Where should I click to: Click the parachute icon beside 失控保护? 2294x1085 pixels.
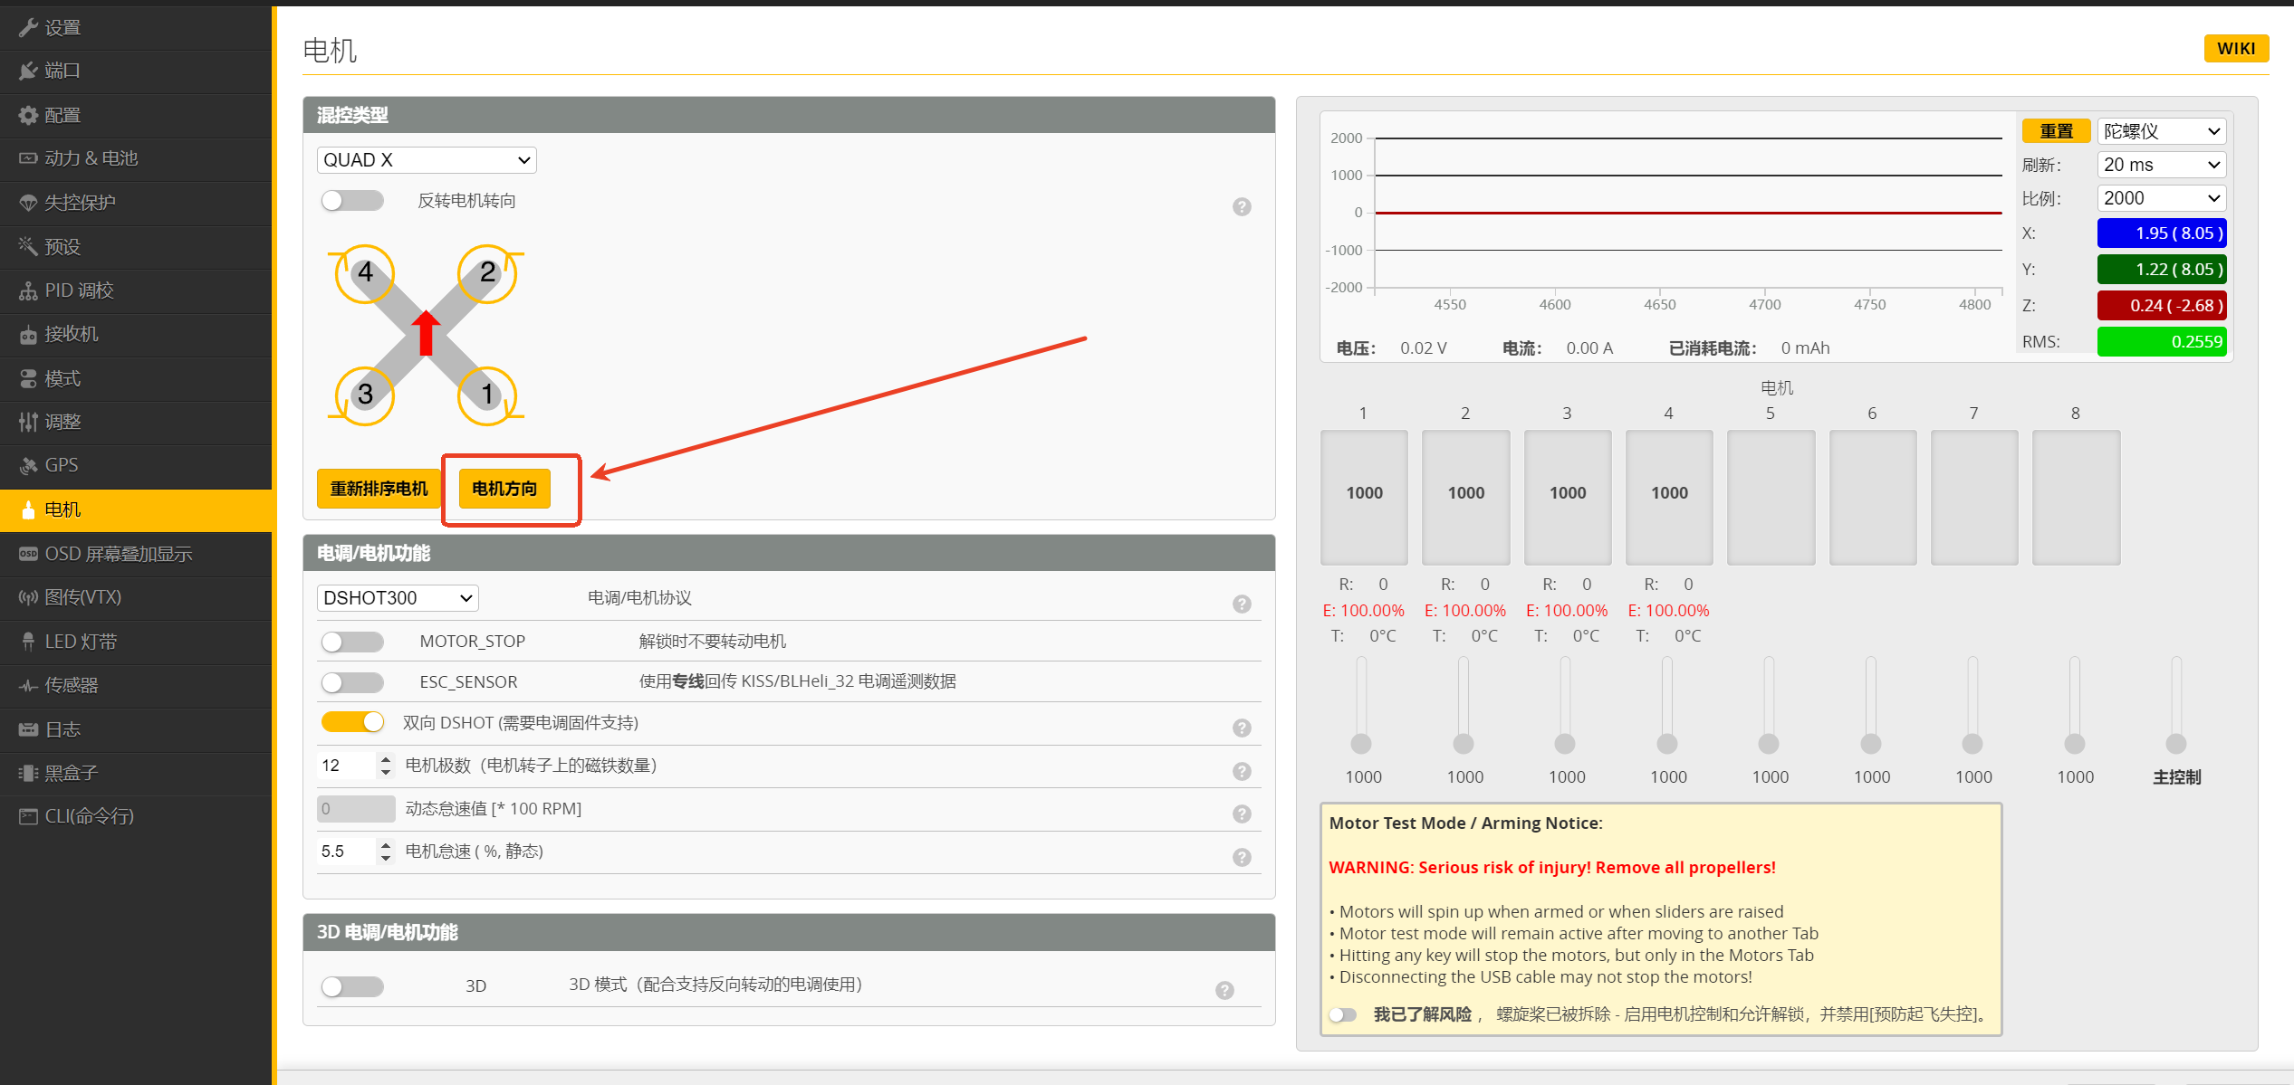(x=28, y=203)
